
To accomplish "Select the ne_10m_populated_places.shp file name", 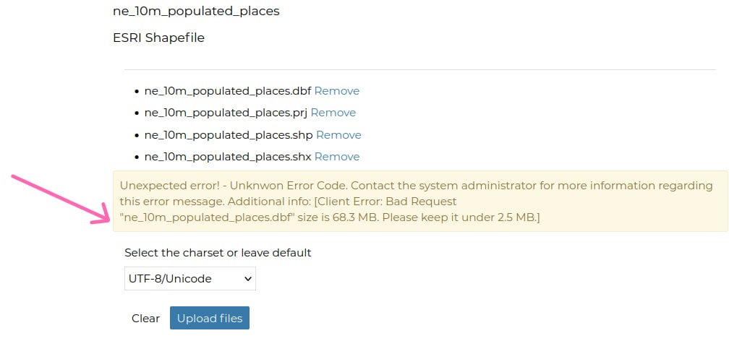I will [228, 135].
